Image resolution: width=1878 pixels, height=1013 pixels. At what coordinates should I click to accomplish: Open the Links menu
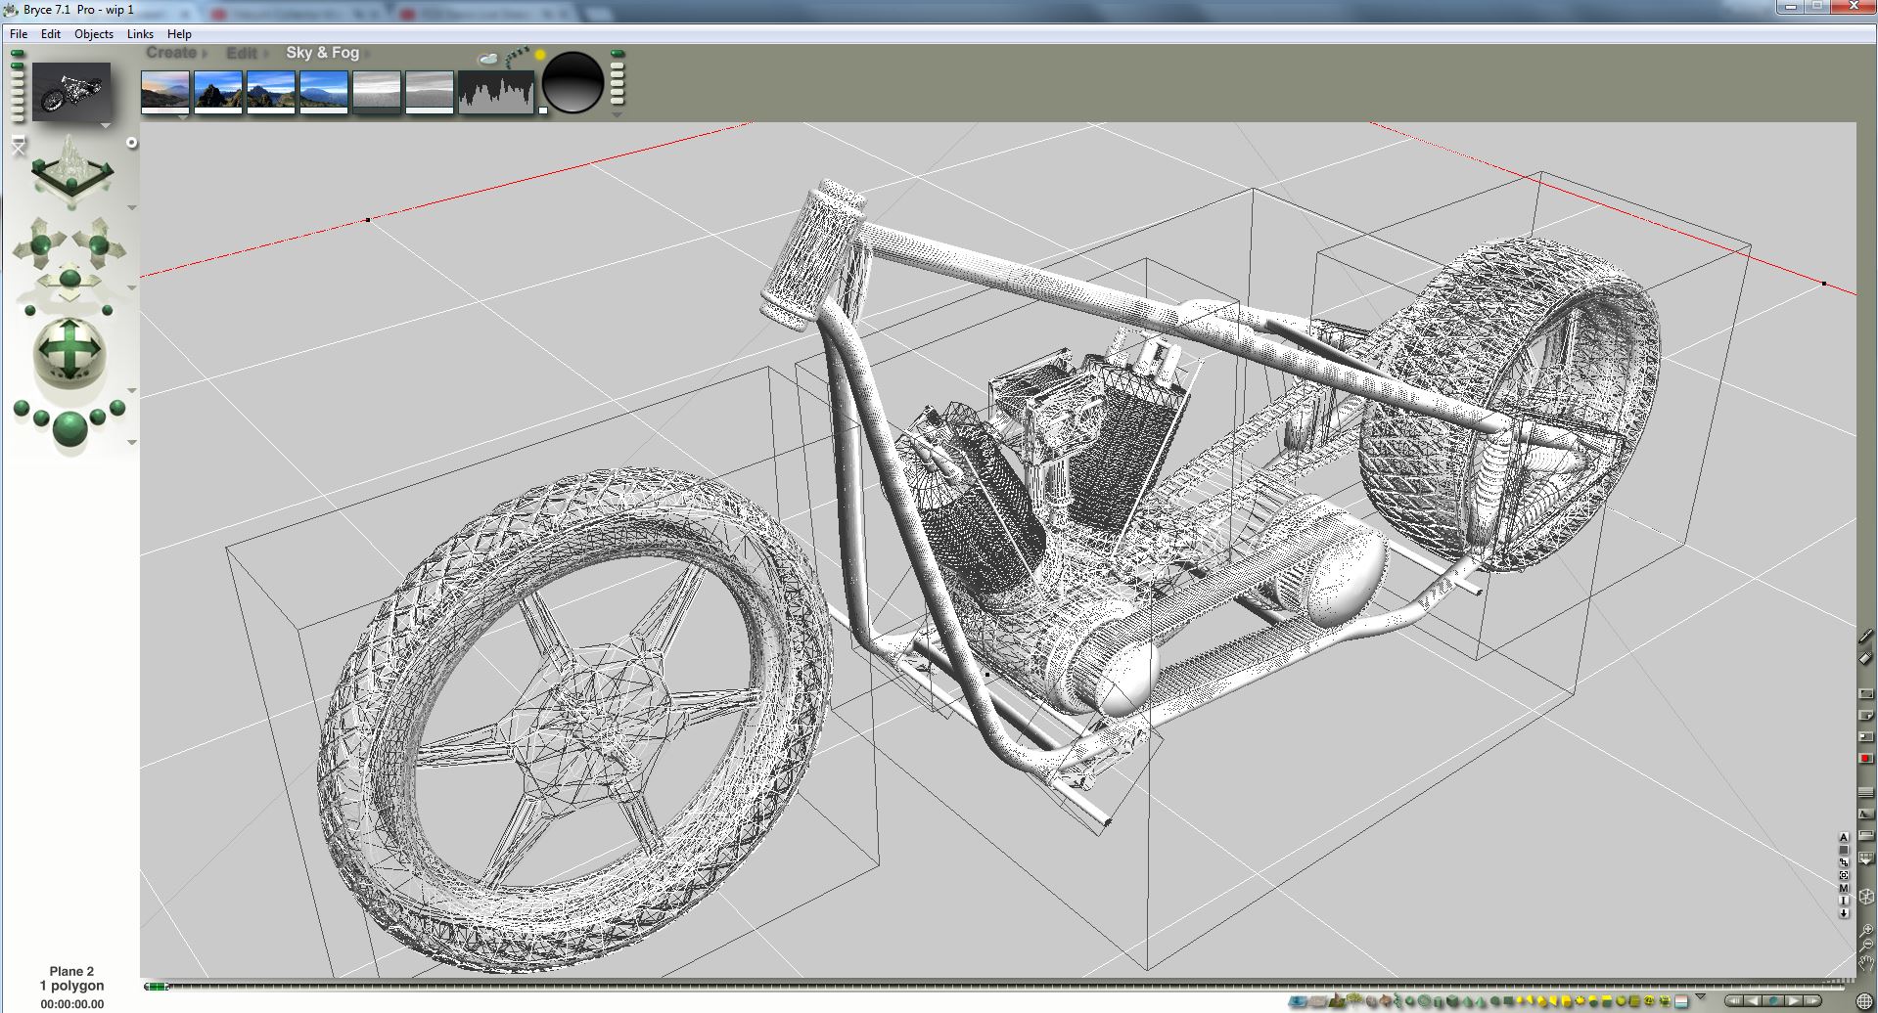(x=140, y=33)
